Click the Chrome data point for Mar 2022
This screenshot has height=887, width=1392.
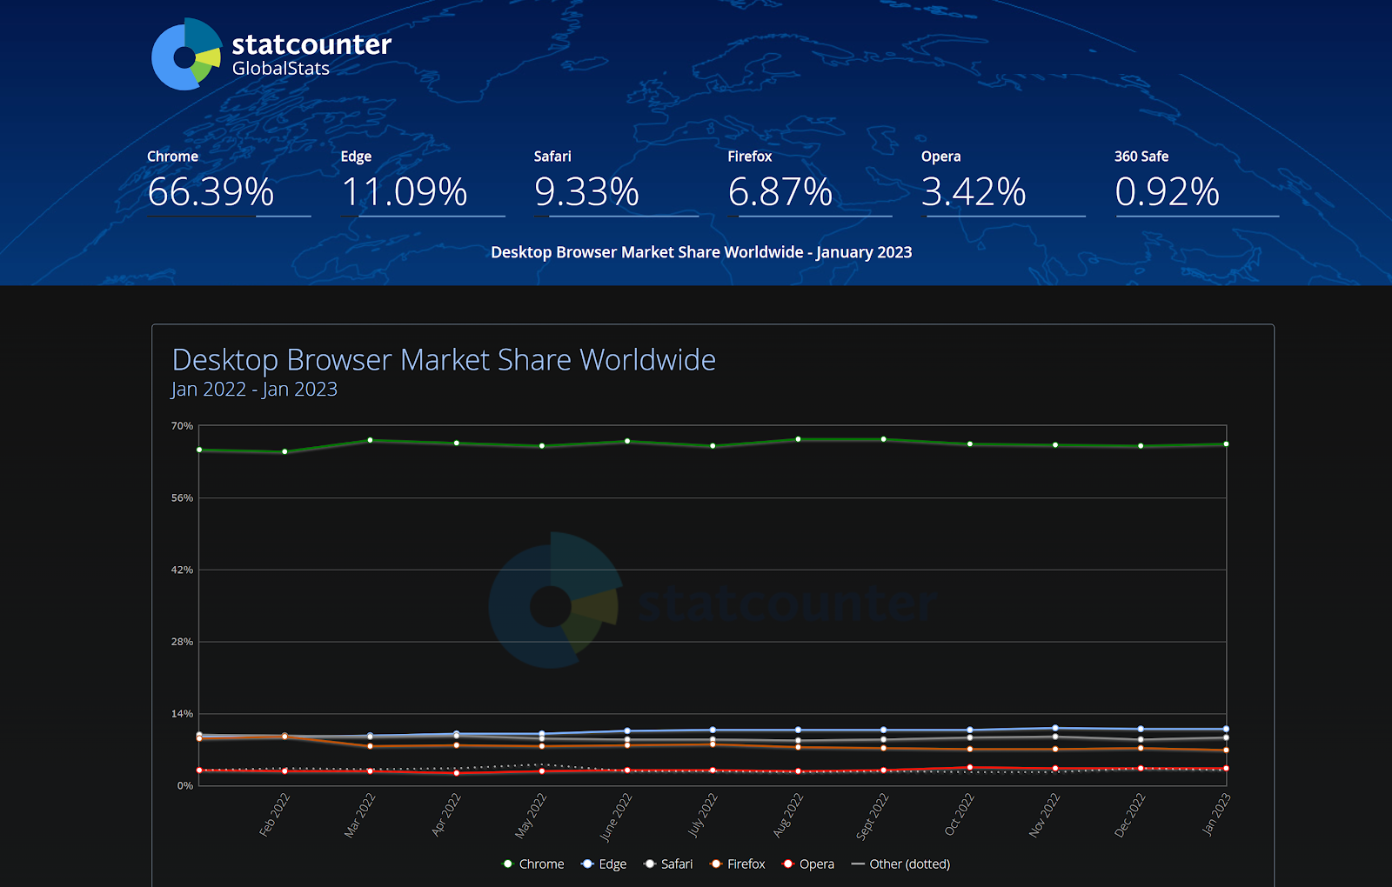(371, 440)
